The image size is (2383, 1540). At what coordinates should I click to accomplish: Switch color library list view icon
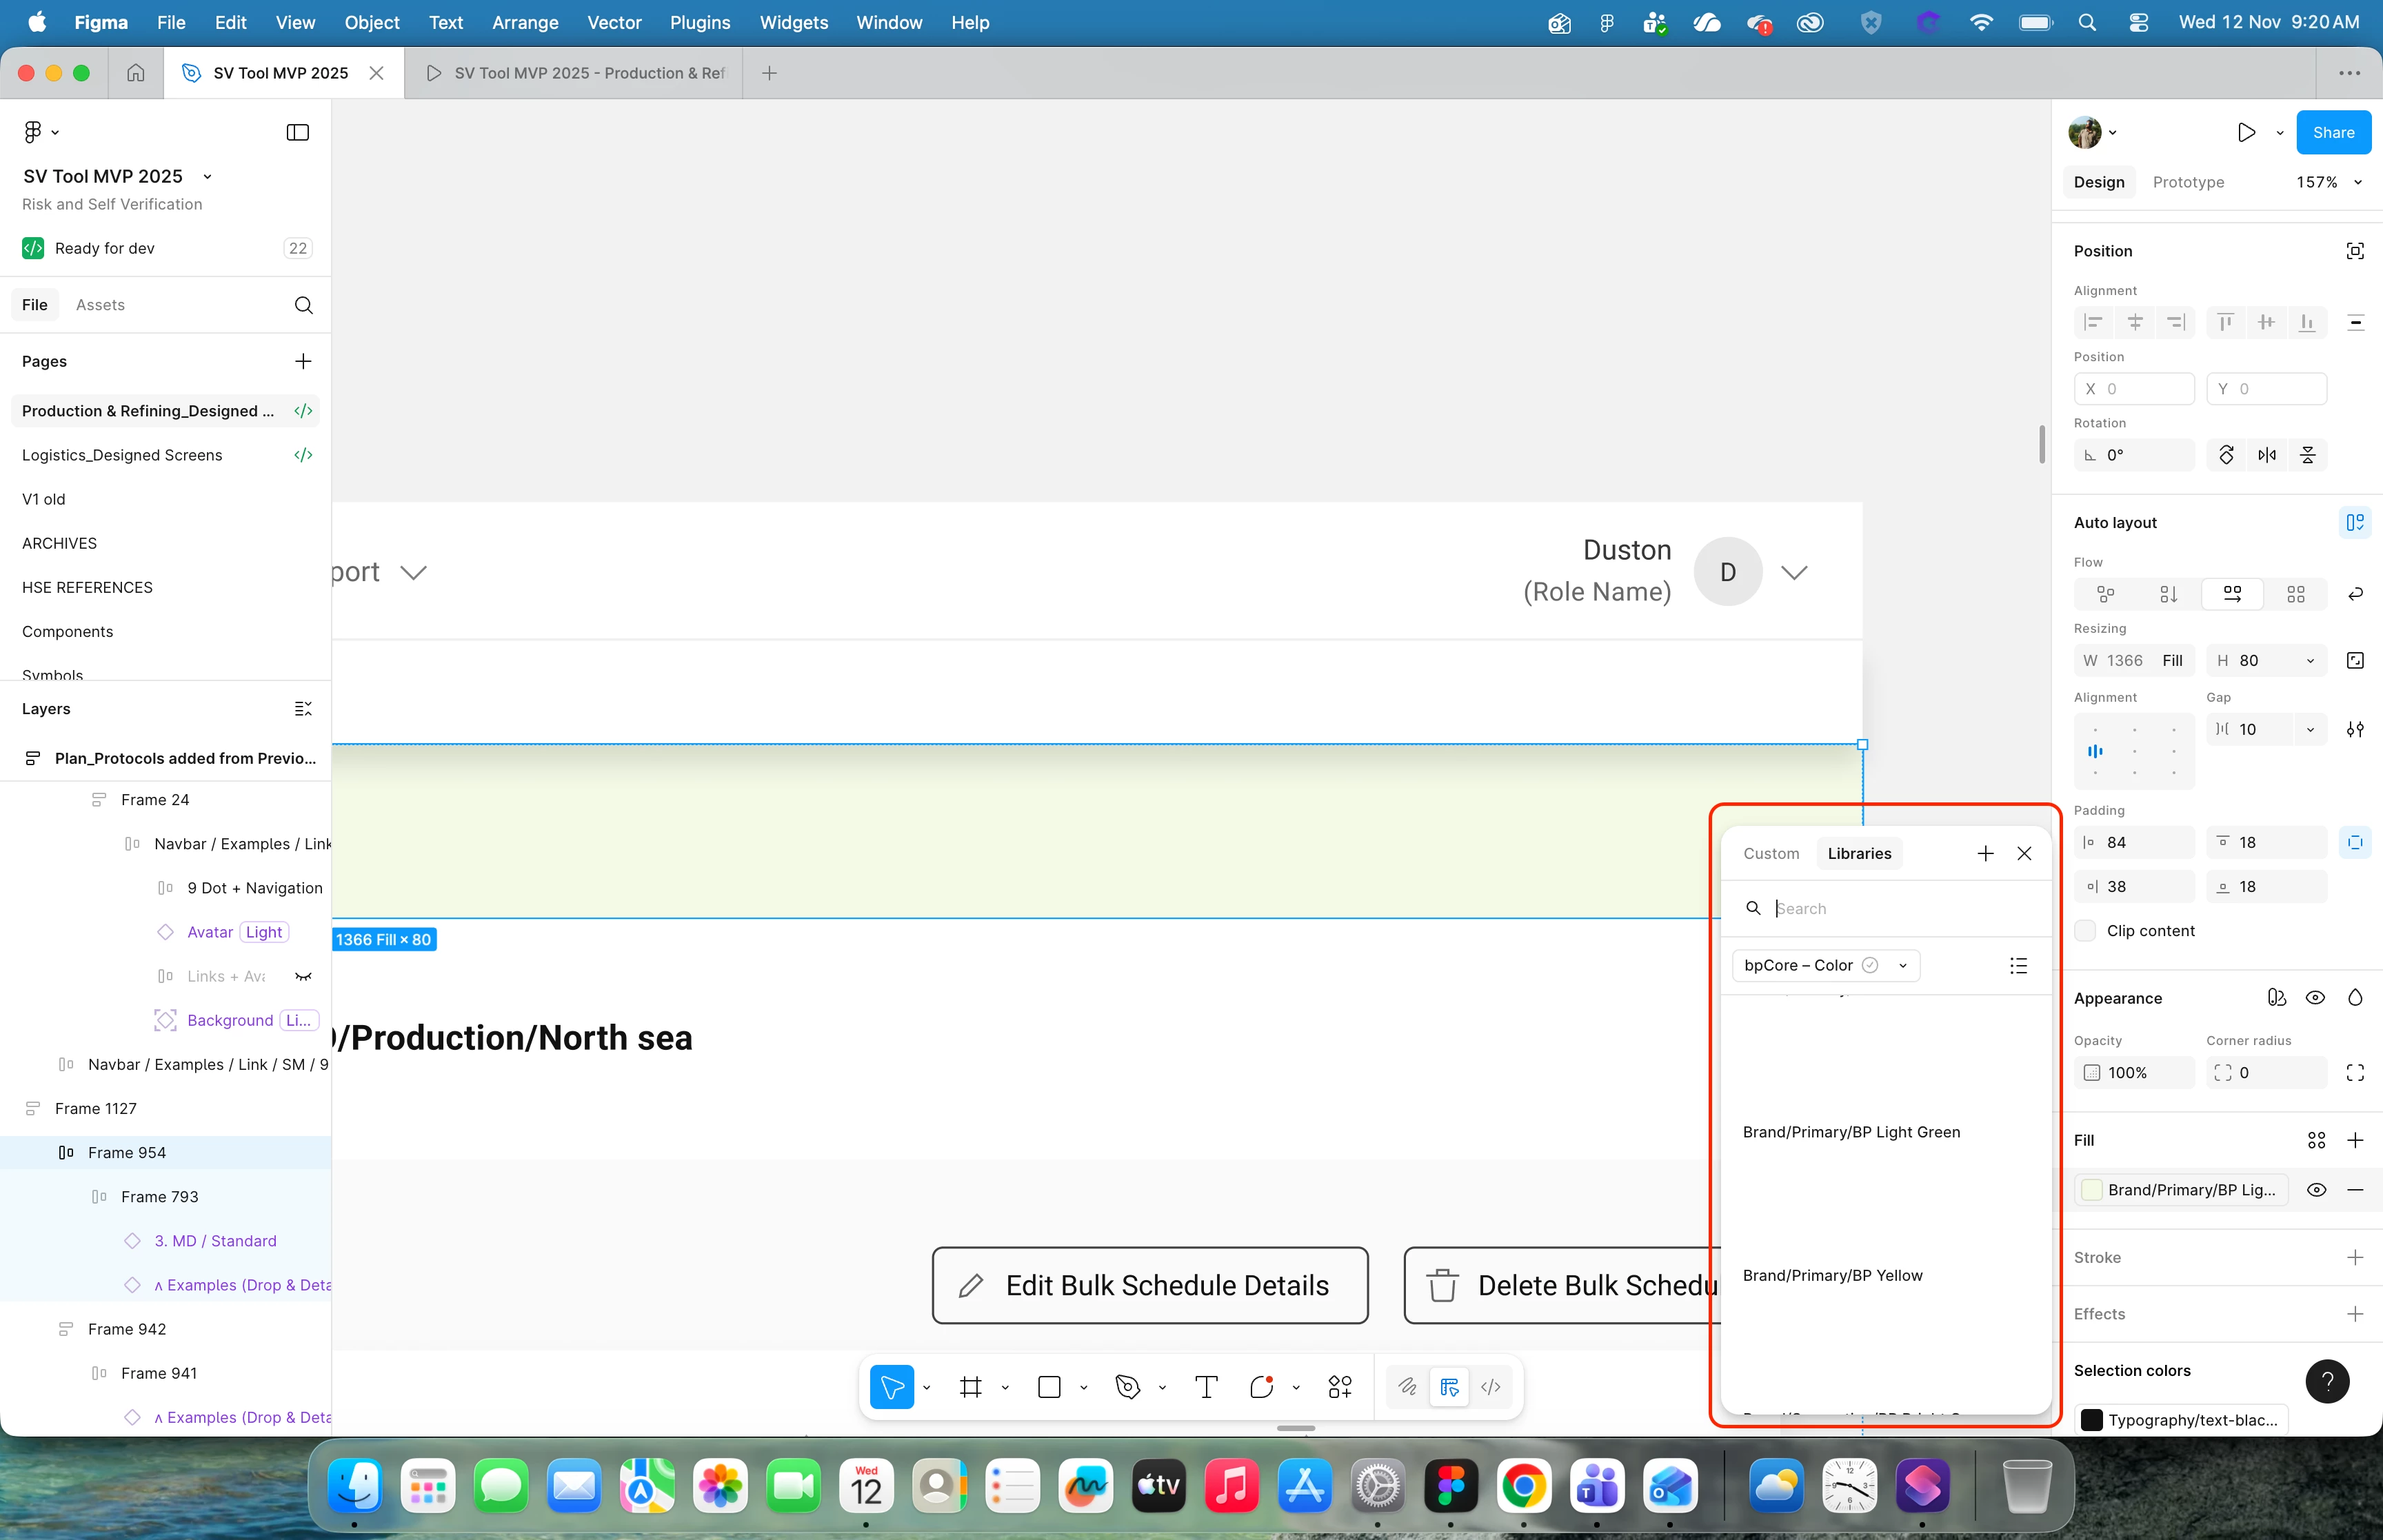[x=2018, y=965]
